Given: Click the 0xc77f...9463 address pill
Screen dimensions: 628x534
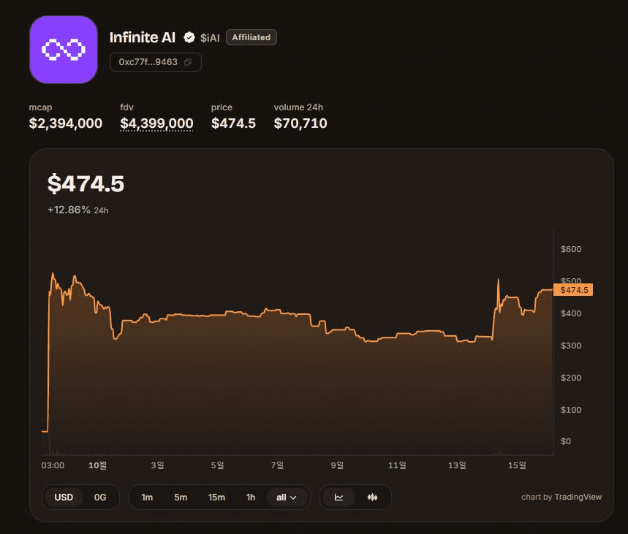Looking at the screenshot, I should tap(156, 62).
